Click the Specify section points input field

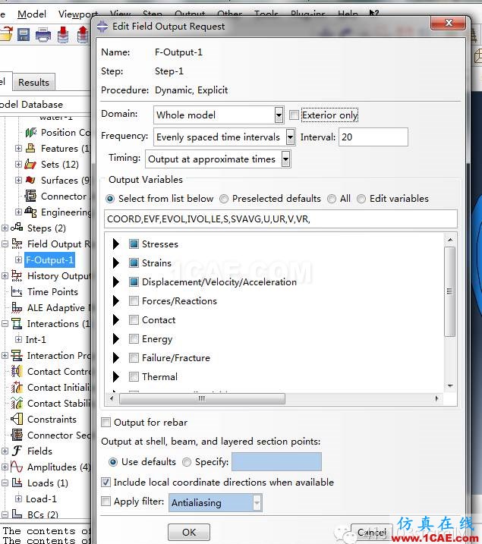click(x=276, y=462)
